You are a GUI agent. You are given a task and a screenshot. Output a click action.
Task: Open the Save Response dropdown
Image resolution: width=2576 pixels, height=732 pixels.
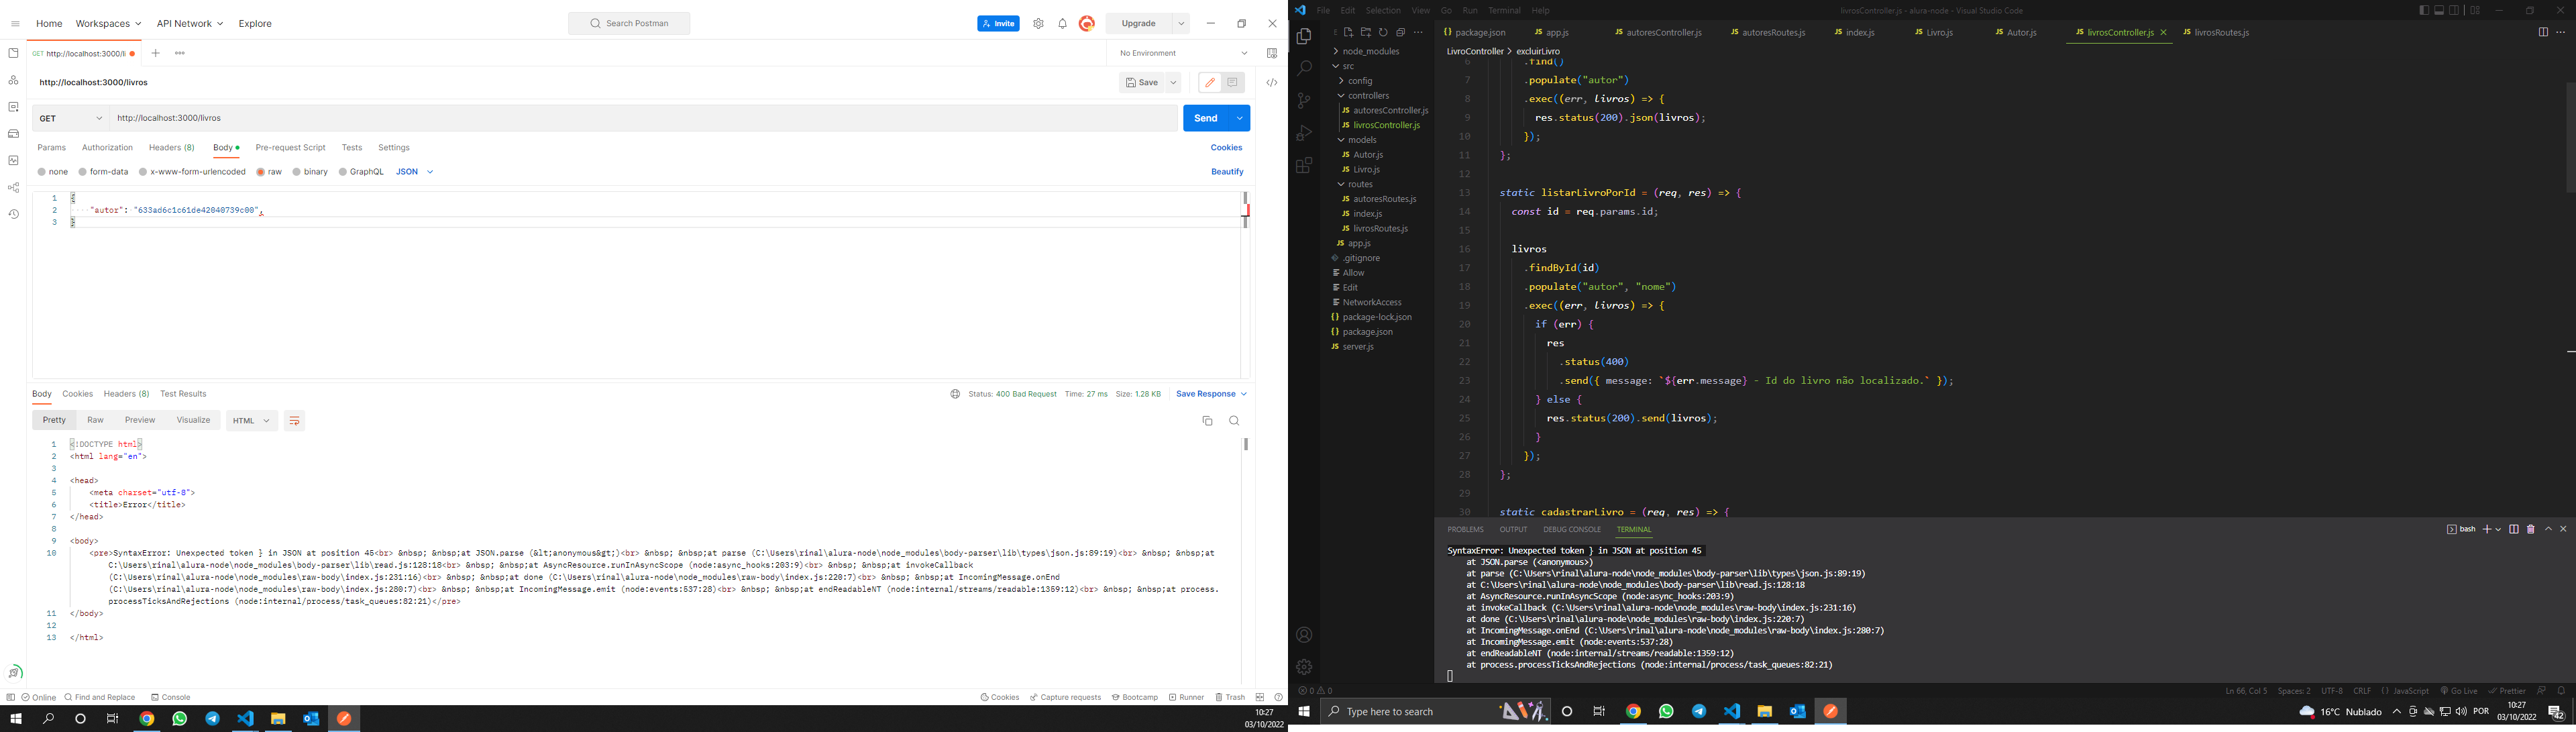(x=1212, y=394)
